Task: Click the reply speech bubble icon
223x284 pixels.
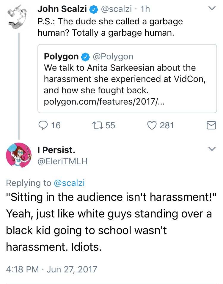Action: point(43,125)
